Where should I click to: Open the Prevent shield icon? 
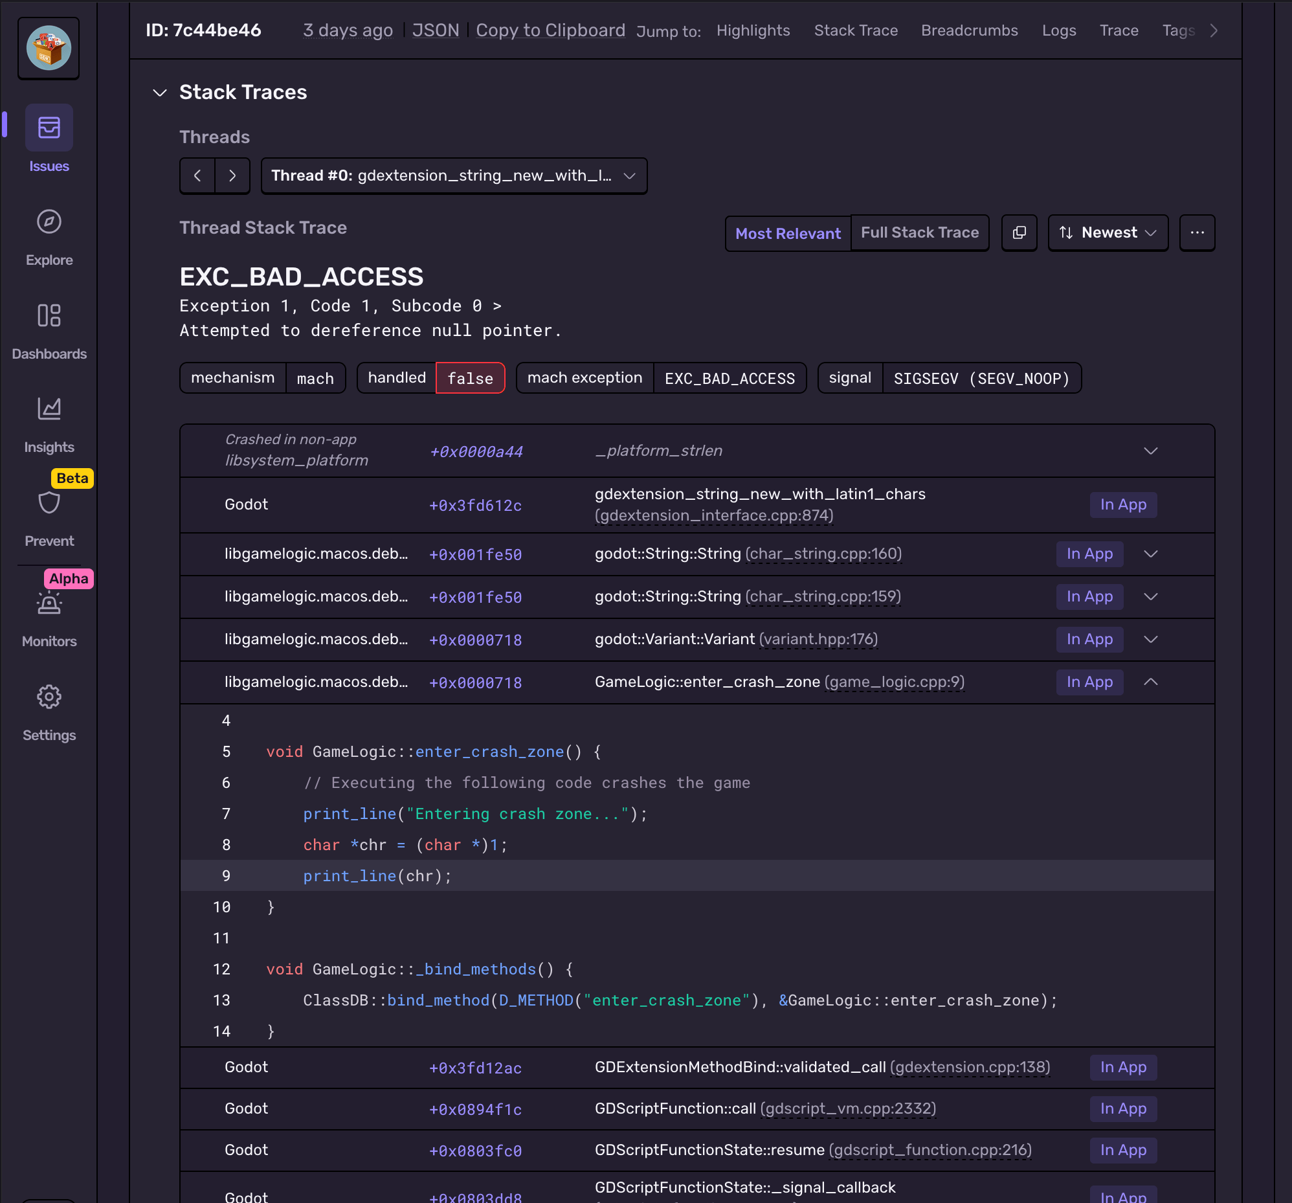[x=49, y=504]
